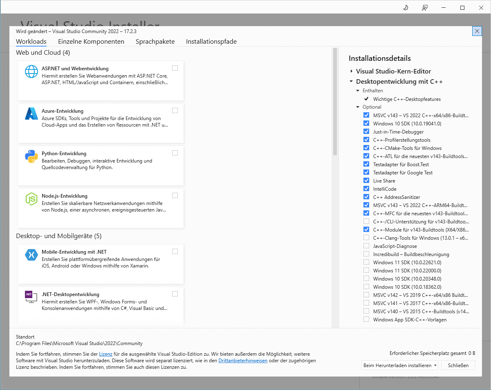Uncheck the Just-in-Time-Debugger option
The image size is (491, 390).
click(366, 131)
